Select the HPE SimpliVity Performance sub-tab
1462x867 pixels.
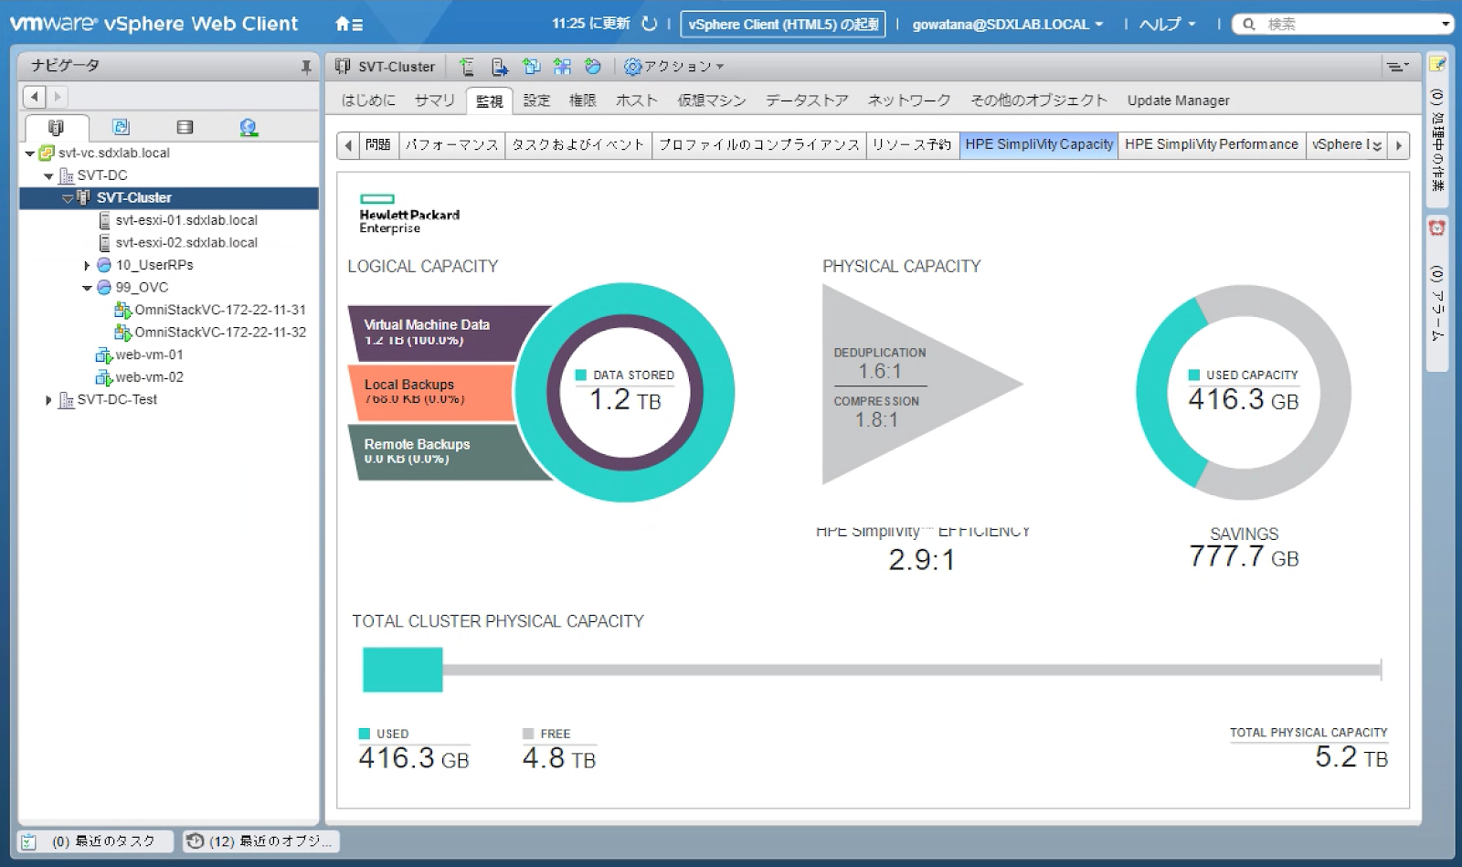click(x=1211, y=144)
